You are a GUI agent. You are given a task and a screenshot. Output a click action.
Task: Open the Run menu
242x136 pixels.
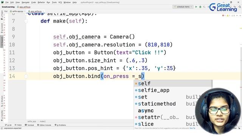pos(48,2)
